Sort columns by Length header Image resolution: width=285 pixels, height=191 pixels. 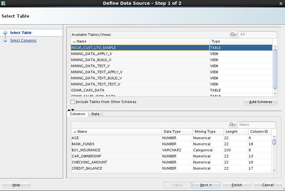coord(236,131)
